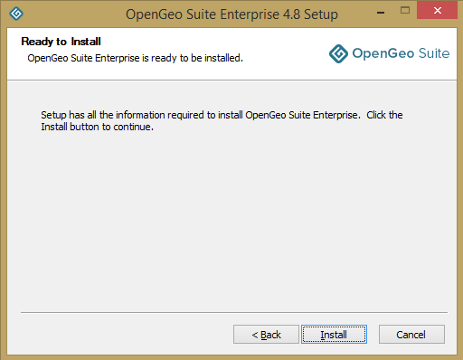
Task: Maximize the setup window
Action: click(x=405, y=11)
